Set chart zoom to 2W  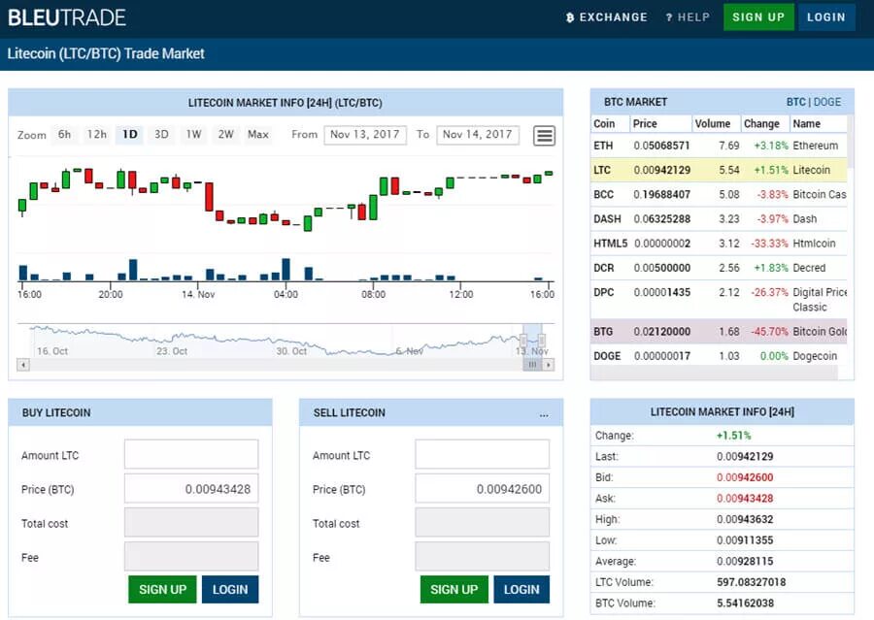click(x=225, y=135)
